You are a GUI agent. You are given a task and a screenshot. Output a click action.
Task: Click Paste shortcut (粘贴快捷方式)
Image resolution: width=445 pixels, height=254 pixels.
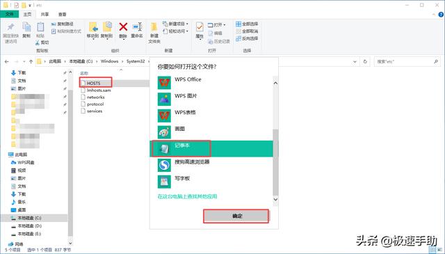click(66, 31)
